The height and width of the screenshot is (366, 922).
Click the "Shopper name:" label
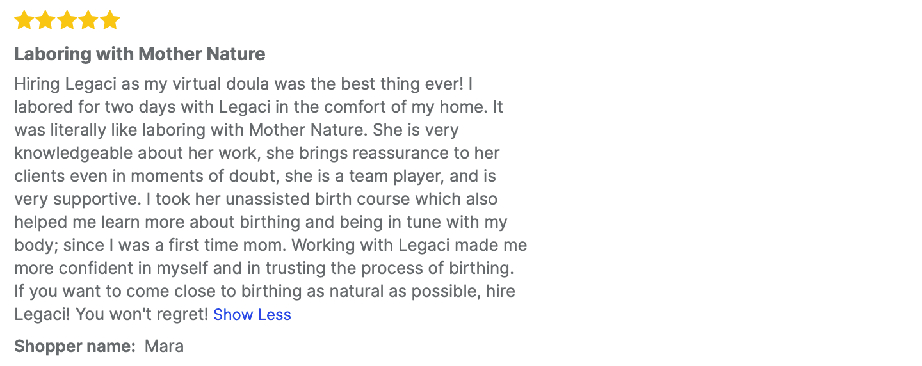coord(75,347)
